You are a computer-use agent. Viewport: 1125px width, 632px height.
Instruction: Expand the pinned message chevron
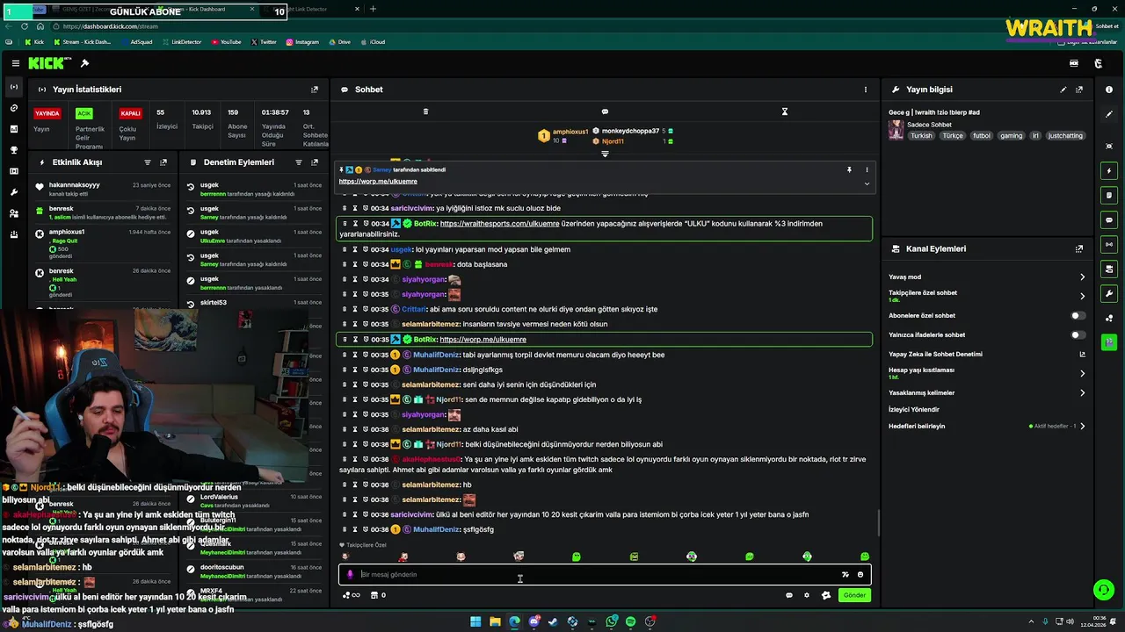867,183
